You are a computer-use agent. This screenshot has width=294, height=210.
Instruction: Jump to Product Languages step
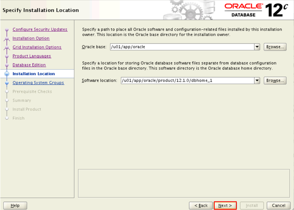[32, 56]
